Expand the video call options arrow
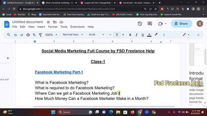 (x=166, y=24)
